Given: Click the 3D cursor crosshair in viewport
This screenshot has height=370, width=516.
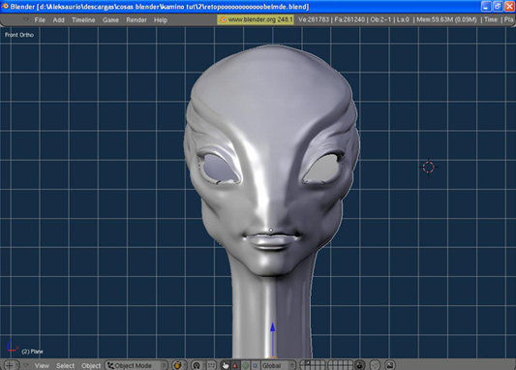Looking at the screenshot, I should point(429,168).
